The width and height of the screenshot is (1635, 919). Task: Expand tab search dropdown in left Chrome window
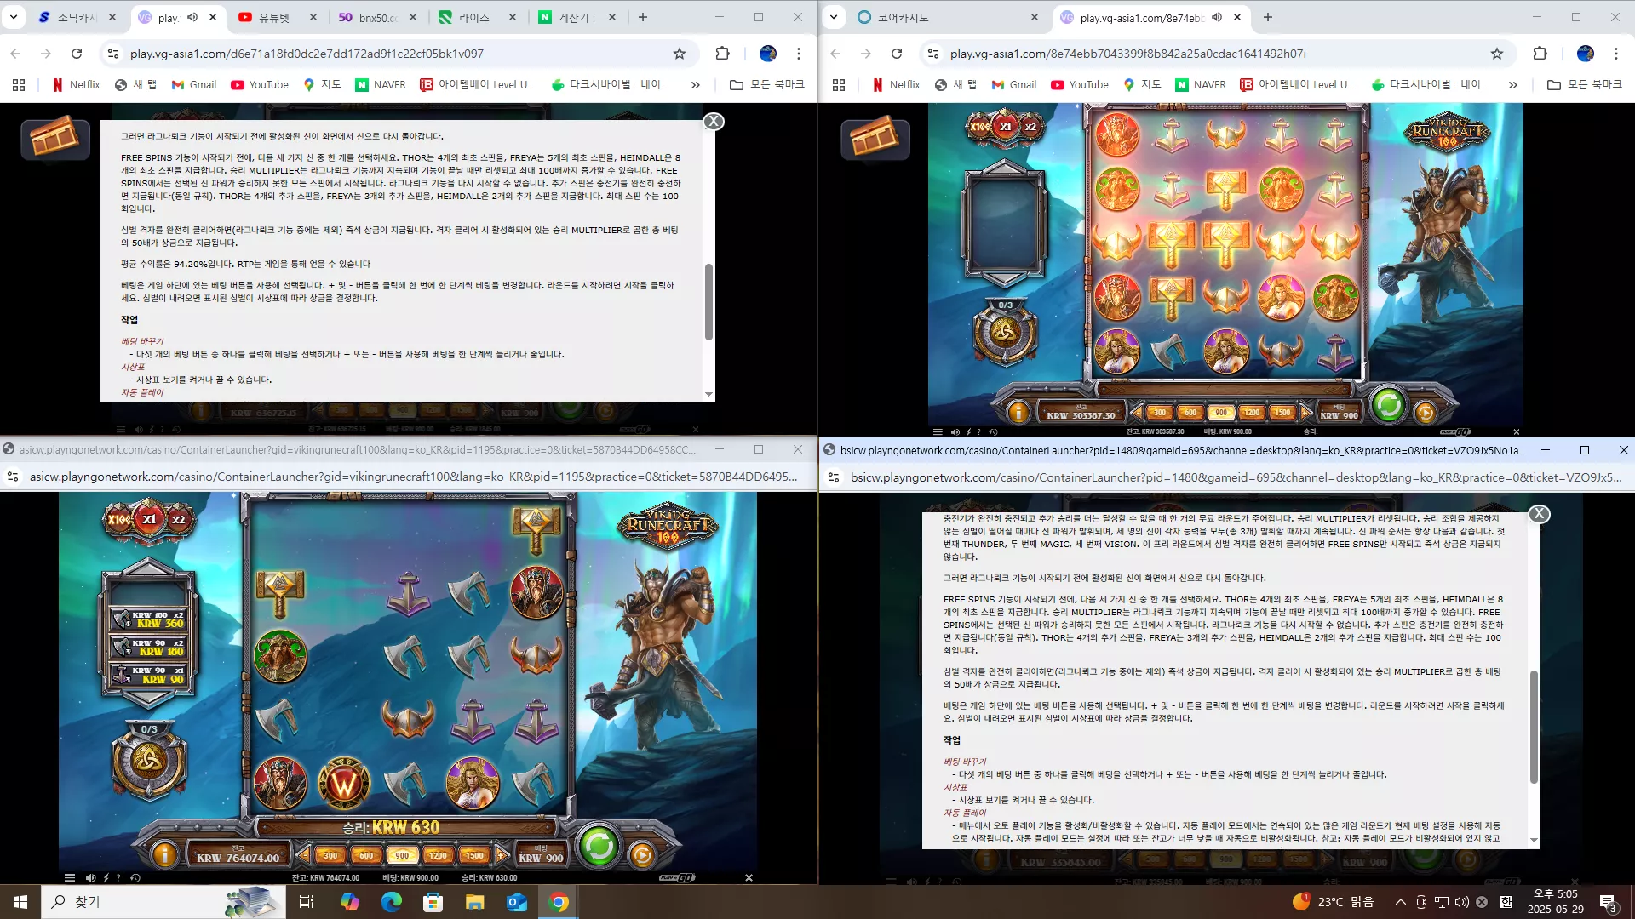[14, 17]
